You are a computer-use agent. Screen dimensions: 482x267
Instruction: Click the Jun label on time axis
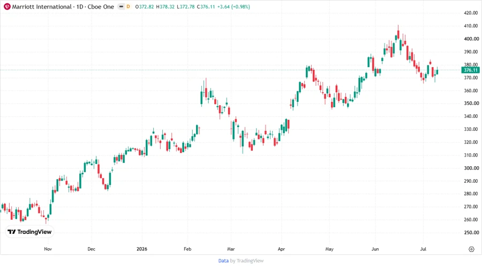click(x=375, y=249)
